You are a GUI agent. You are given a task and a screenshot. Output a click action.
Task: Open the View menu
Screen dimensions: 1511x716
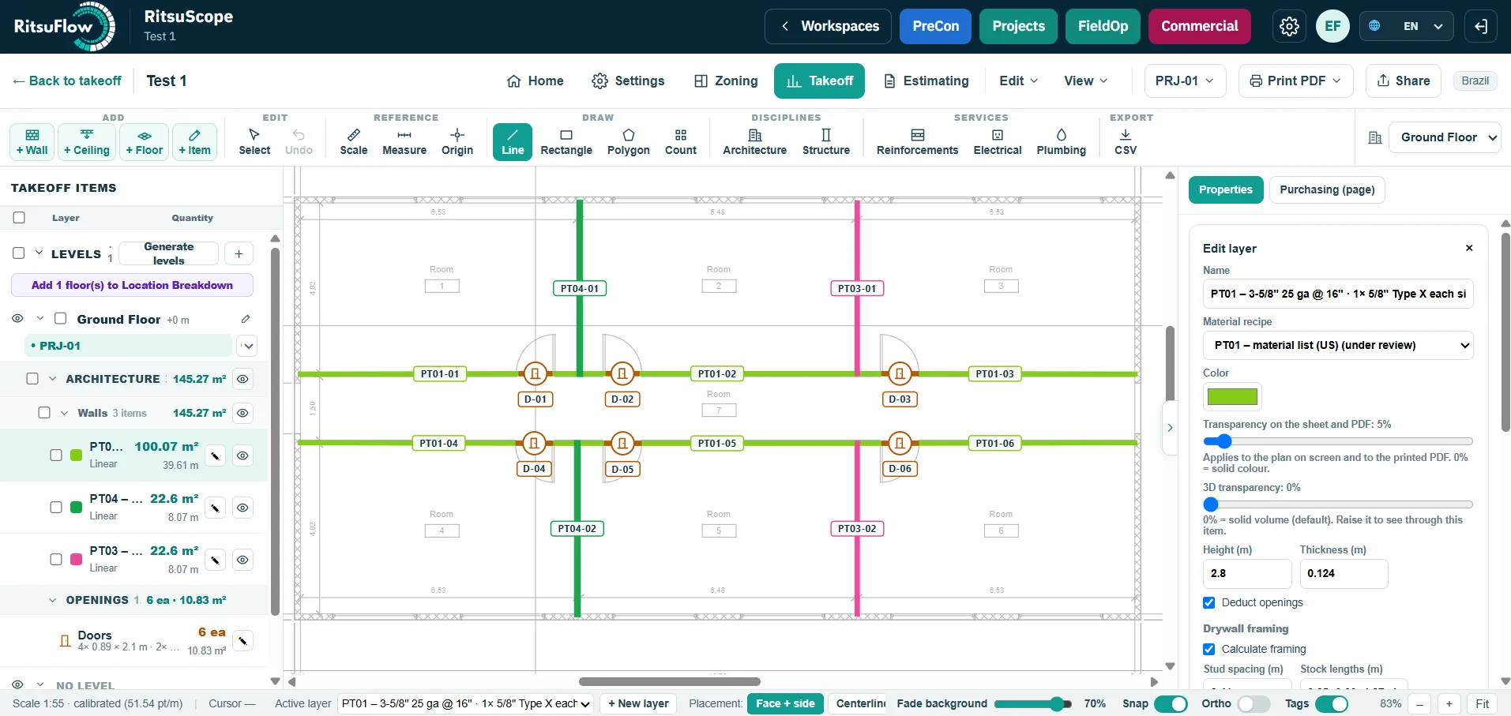(x=1085, y=81)
